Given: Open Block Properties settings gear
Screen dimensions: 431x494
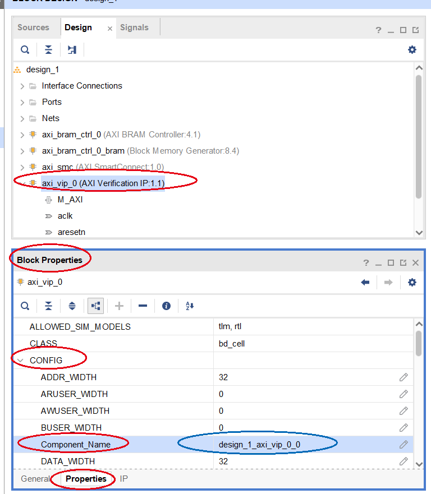Looking at the screenshot, I should pos(412,282).
